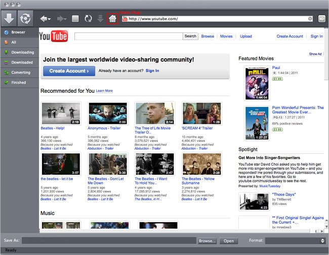The width and height of the screenshot is (329, 255).
Task: Click the Show Ad link
Action: 315,54
